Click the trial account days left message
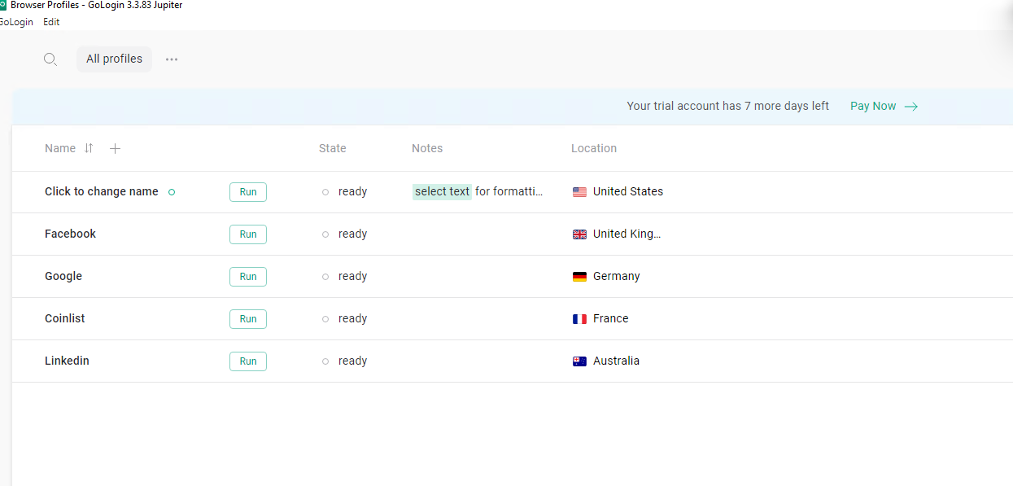This screenshot has height=486, width=1013. click(728, 106)
